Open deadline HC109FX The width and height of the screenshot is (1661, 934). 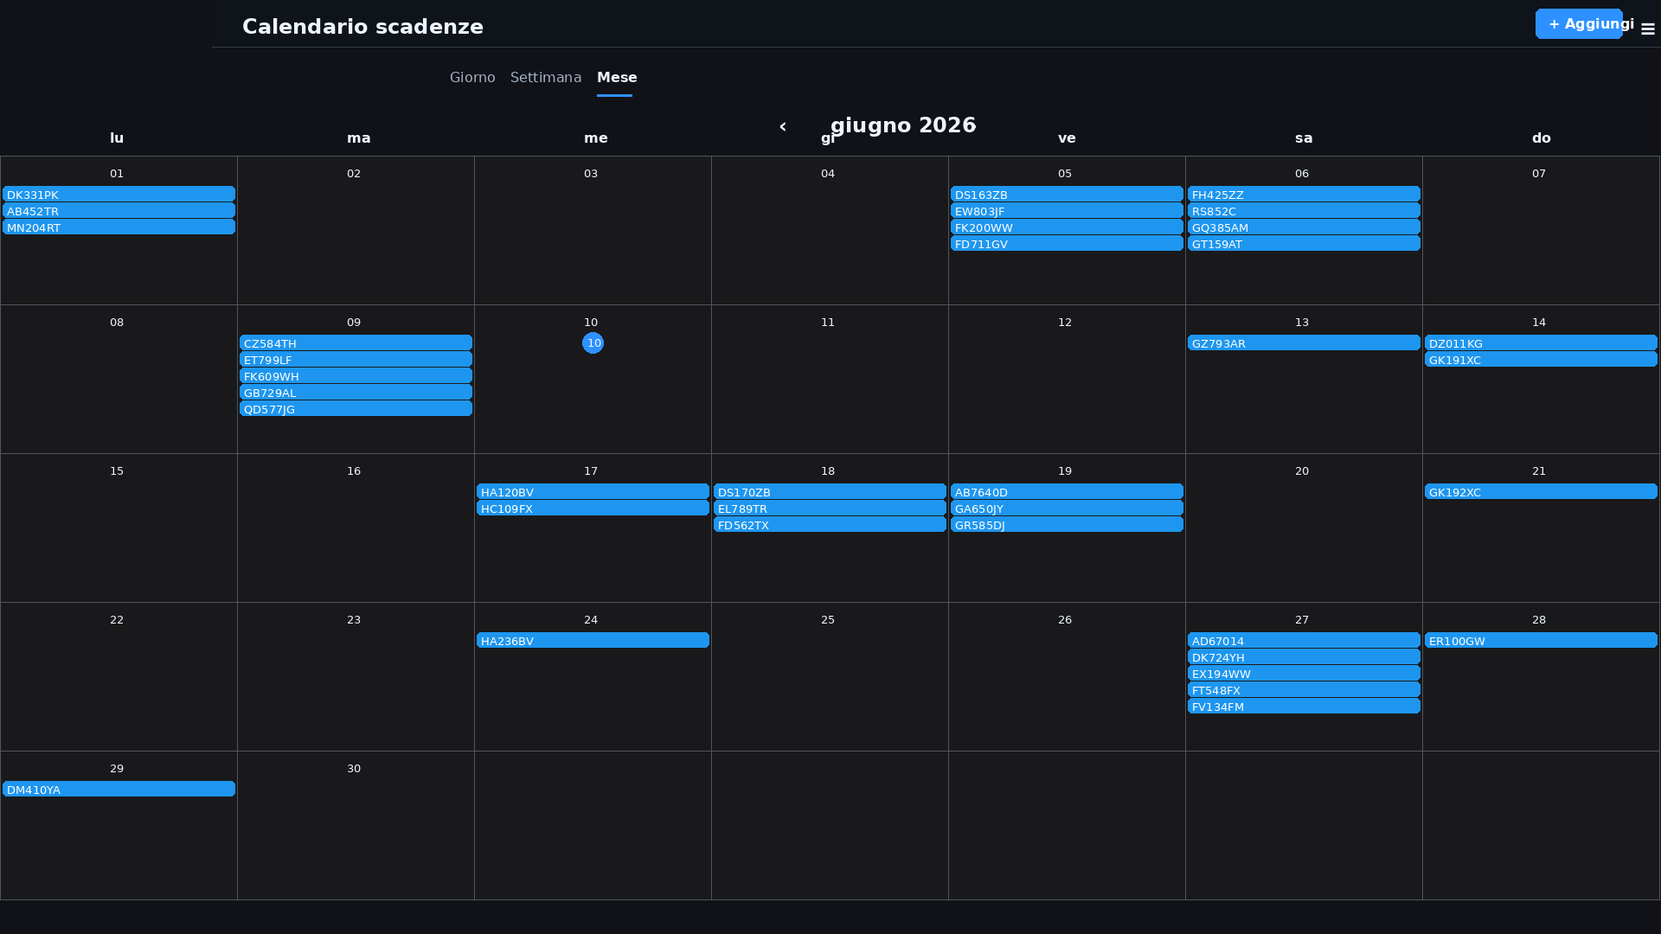(593, 509)
